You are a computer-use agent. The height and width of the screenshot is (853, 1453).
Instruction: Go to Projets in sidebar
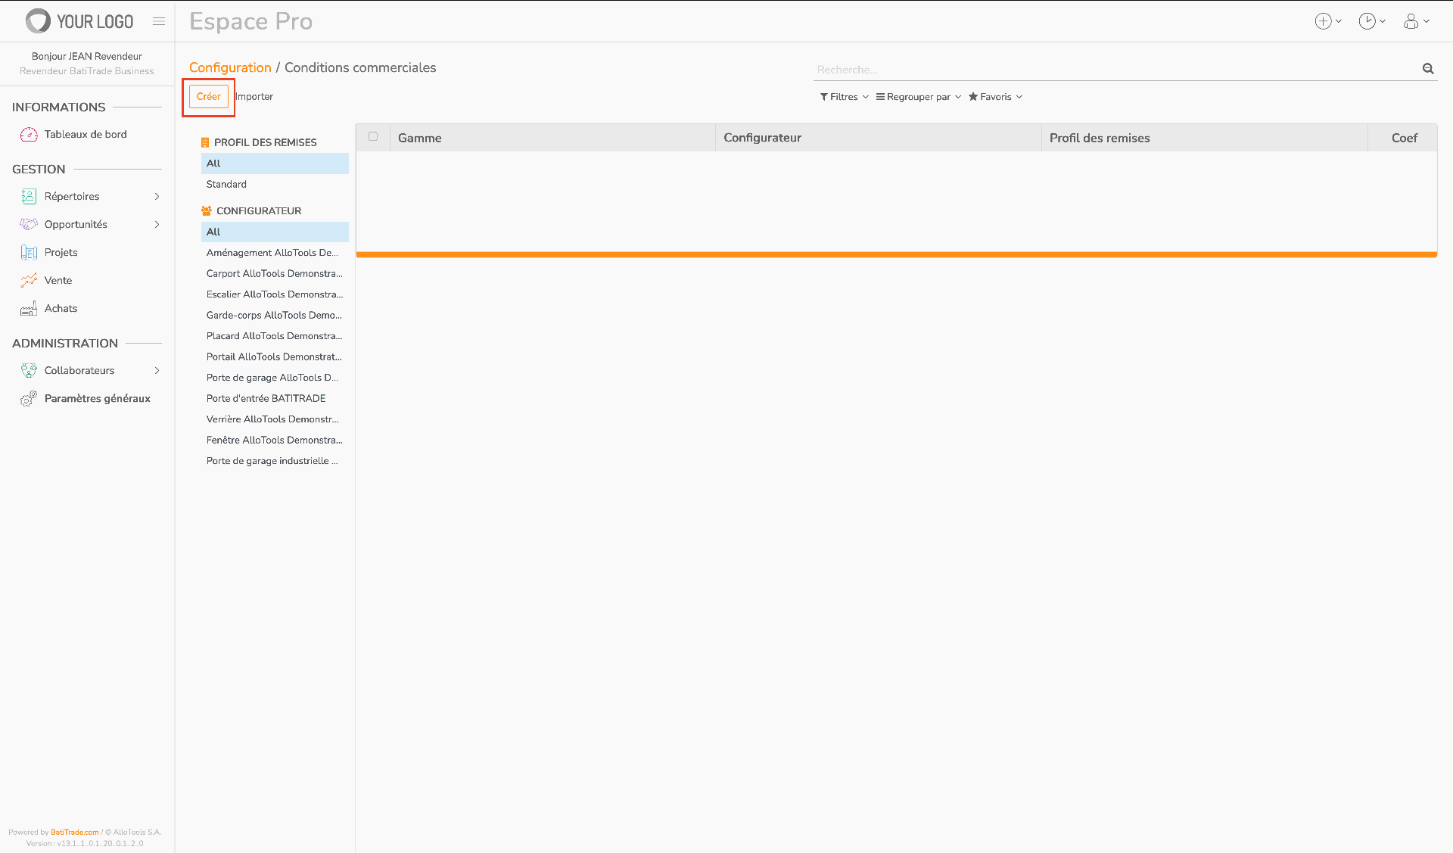(61, 252)
